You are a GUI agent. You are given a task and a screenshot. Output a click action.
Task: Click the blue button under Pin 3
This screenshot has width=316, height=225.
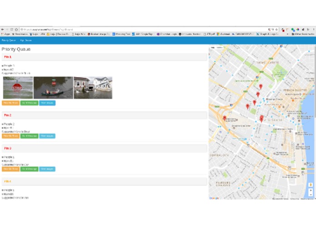47,169
